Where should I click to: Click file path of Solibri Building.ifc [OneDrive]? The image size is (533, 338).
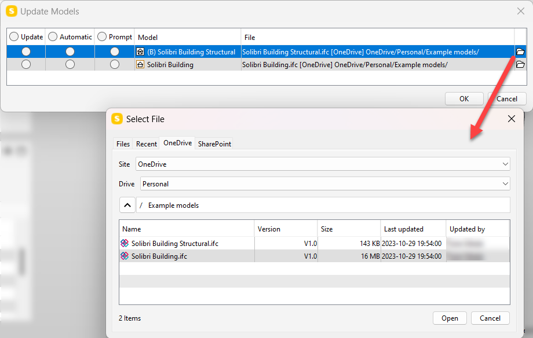(345, 65)
